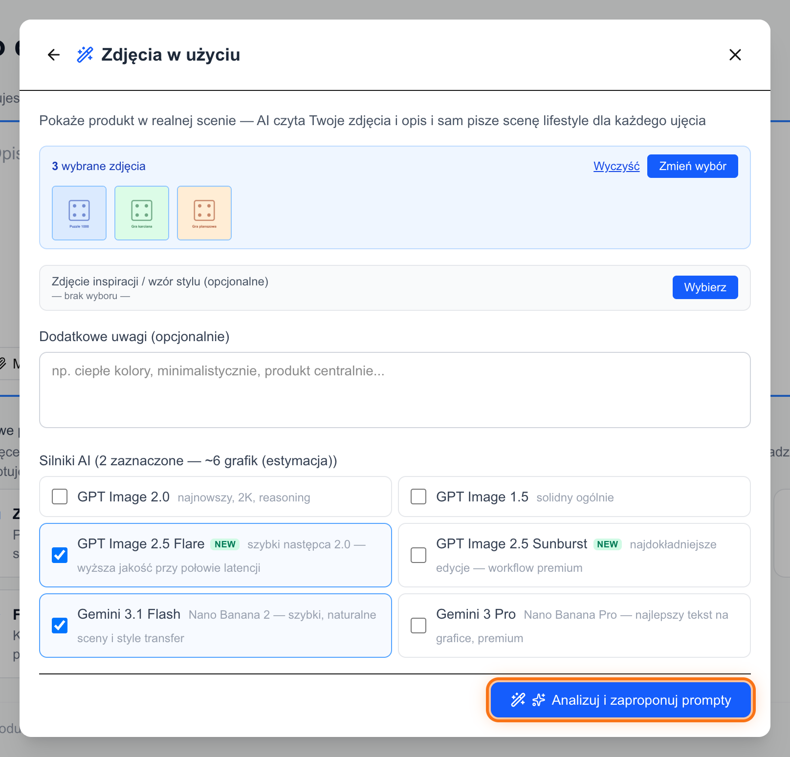This screenshot has height=757, width=790.
Task: Click the 'solidny ogólnie' description
Action: [x=575, y=497]
